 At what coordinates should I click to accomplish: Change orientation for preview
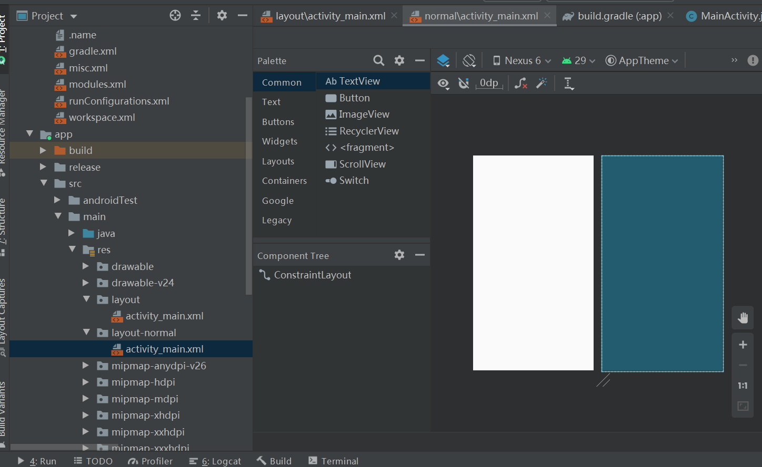(469, 60)
